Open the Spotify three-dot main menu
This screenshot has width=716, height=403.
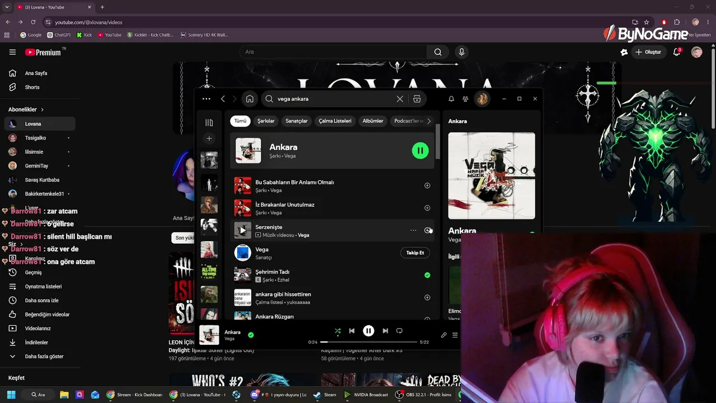coord(206,99)
